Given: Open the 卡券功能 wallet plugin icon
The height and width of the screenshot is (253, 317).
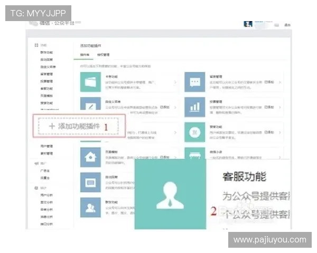Looking at the screenshot, I should click(x=90, y=82).
